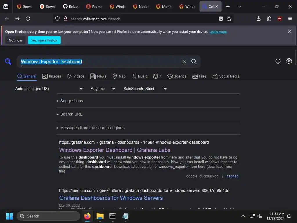Screen dimensions: 297x223
Task: Dismiss the Firefox startup notification bar
Action: pos(290,31)
